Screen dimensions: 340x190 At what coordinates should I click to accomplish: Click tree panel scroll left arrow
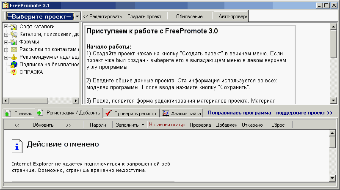pos(6,100)
